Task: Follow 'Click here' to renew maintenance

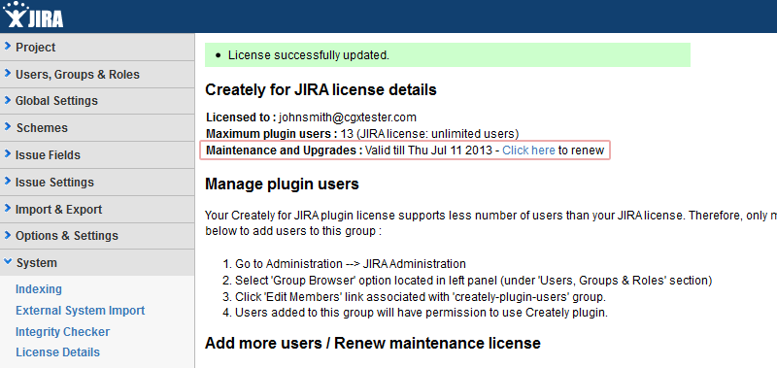Action: (x=528, y=151)
